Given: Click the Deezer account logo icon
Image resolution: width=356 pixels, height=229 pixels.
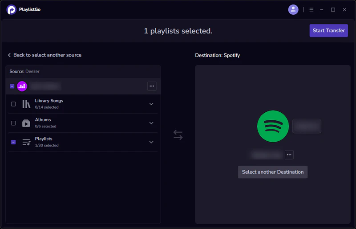Looking at the screenshot, I should point(22,86).
